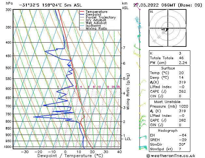The image size is (205, 158).
Task: Click the Temperature legend entry
Action: 96,12
